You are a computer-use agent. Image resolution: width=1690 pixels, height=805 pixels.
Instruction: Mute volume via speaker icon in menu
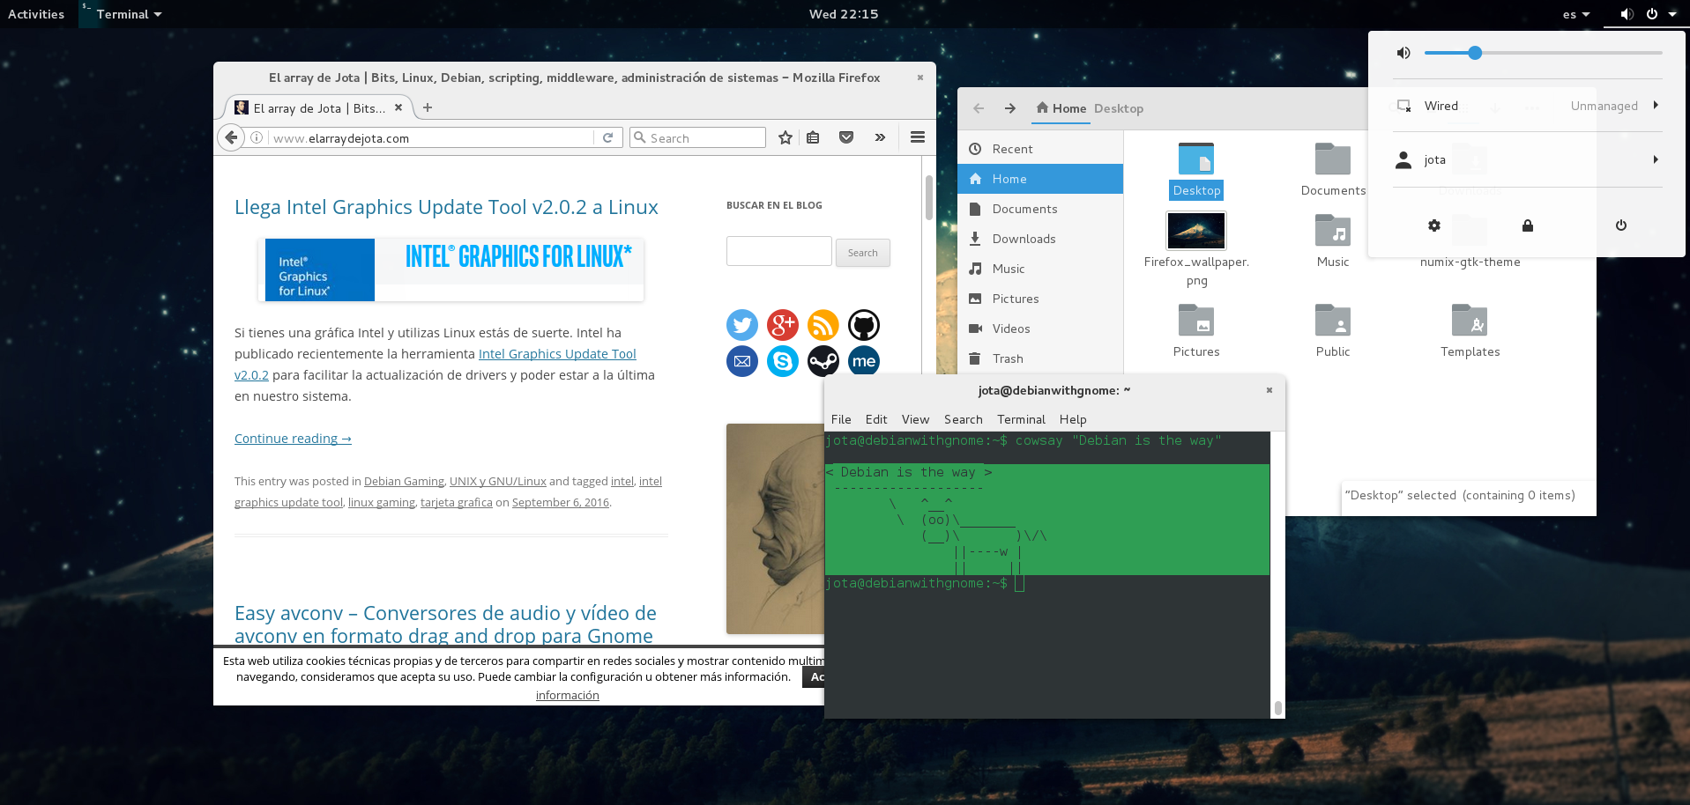pyautogui.click(x=1403, y=53)
